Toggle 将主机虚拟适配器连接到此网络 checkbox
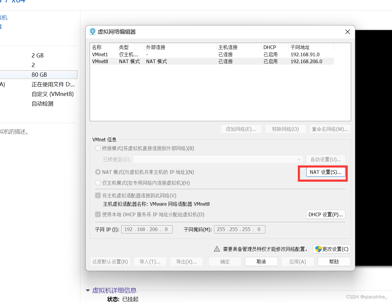This screenshot has width=392, height=302. [x=98, y=196]
